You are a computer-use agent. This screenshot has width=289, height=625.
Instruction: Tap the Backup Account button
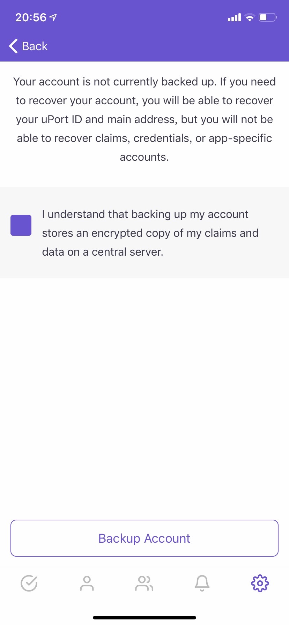pos(144,538)
